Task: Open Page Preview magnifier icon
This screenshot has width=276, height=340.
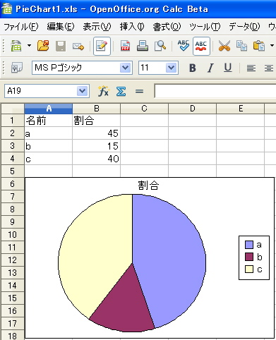Action: pyautogui.click(x=160, y=46)
